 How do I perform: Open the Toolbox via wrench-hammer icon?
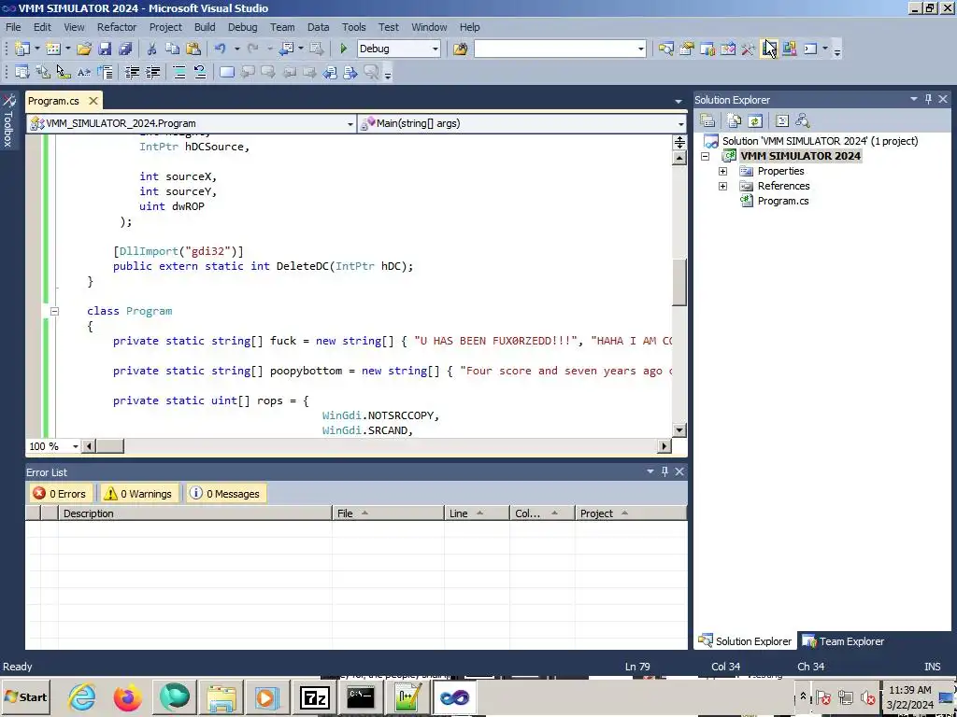click(749, 49)
